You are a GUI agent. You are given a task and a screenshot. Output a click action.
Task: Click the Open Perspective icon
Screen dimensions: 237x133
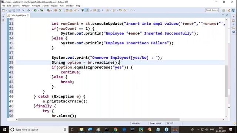[224, 10]
